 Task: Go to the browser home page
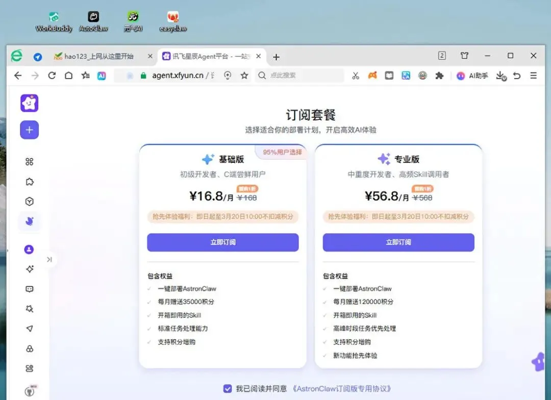pos(68,76)
